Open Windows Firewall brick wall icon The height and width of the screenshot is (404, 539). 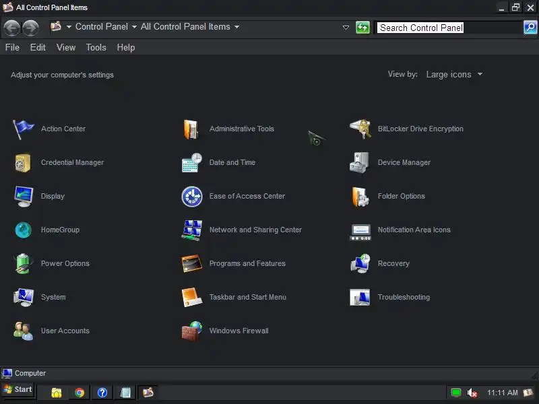coord(192,331)
